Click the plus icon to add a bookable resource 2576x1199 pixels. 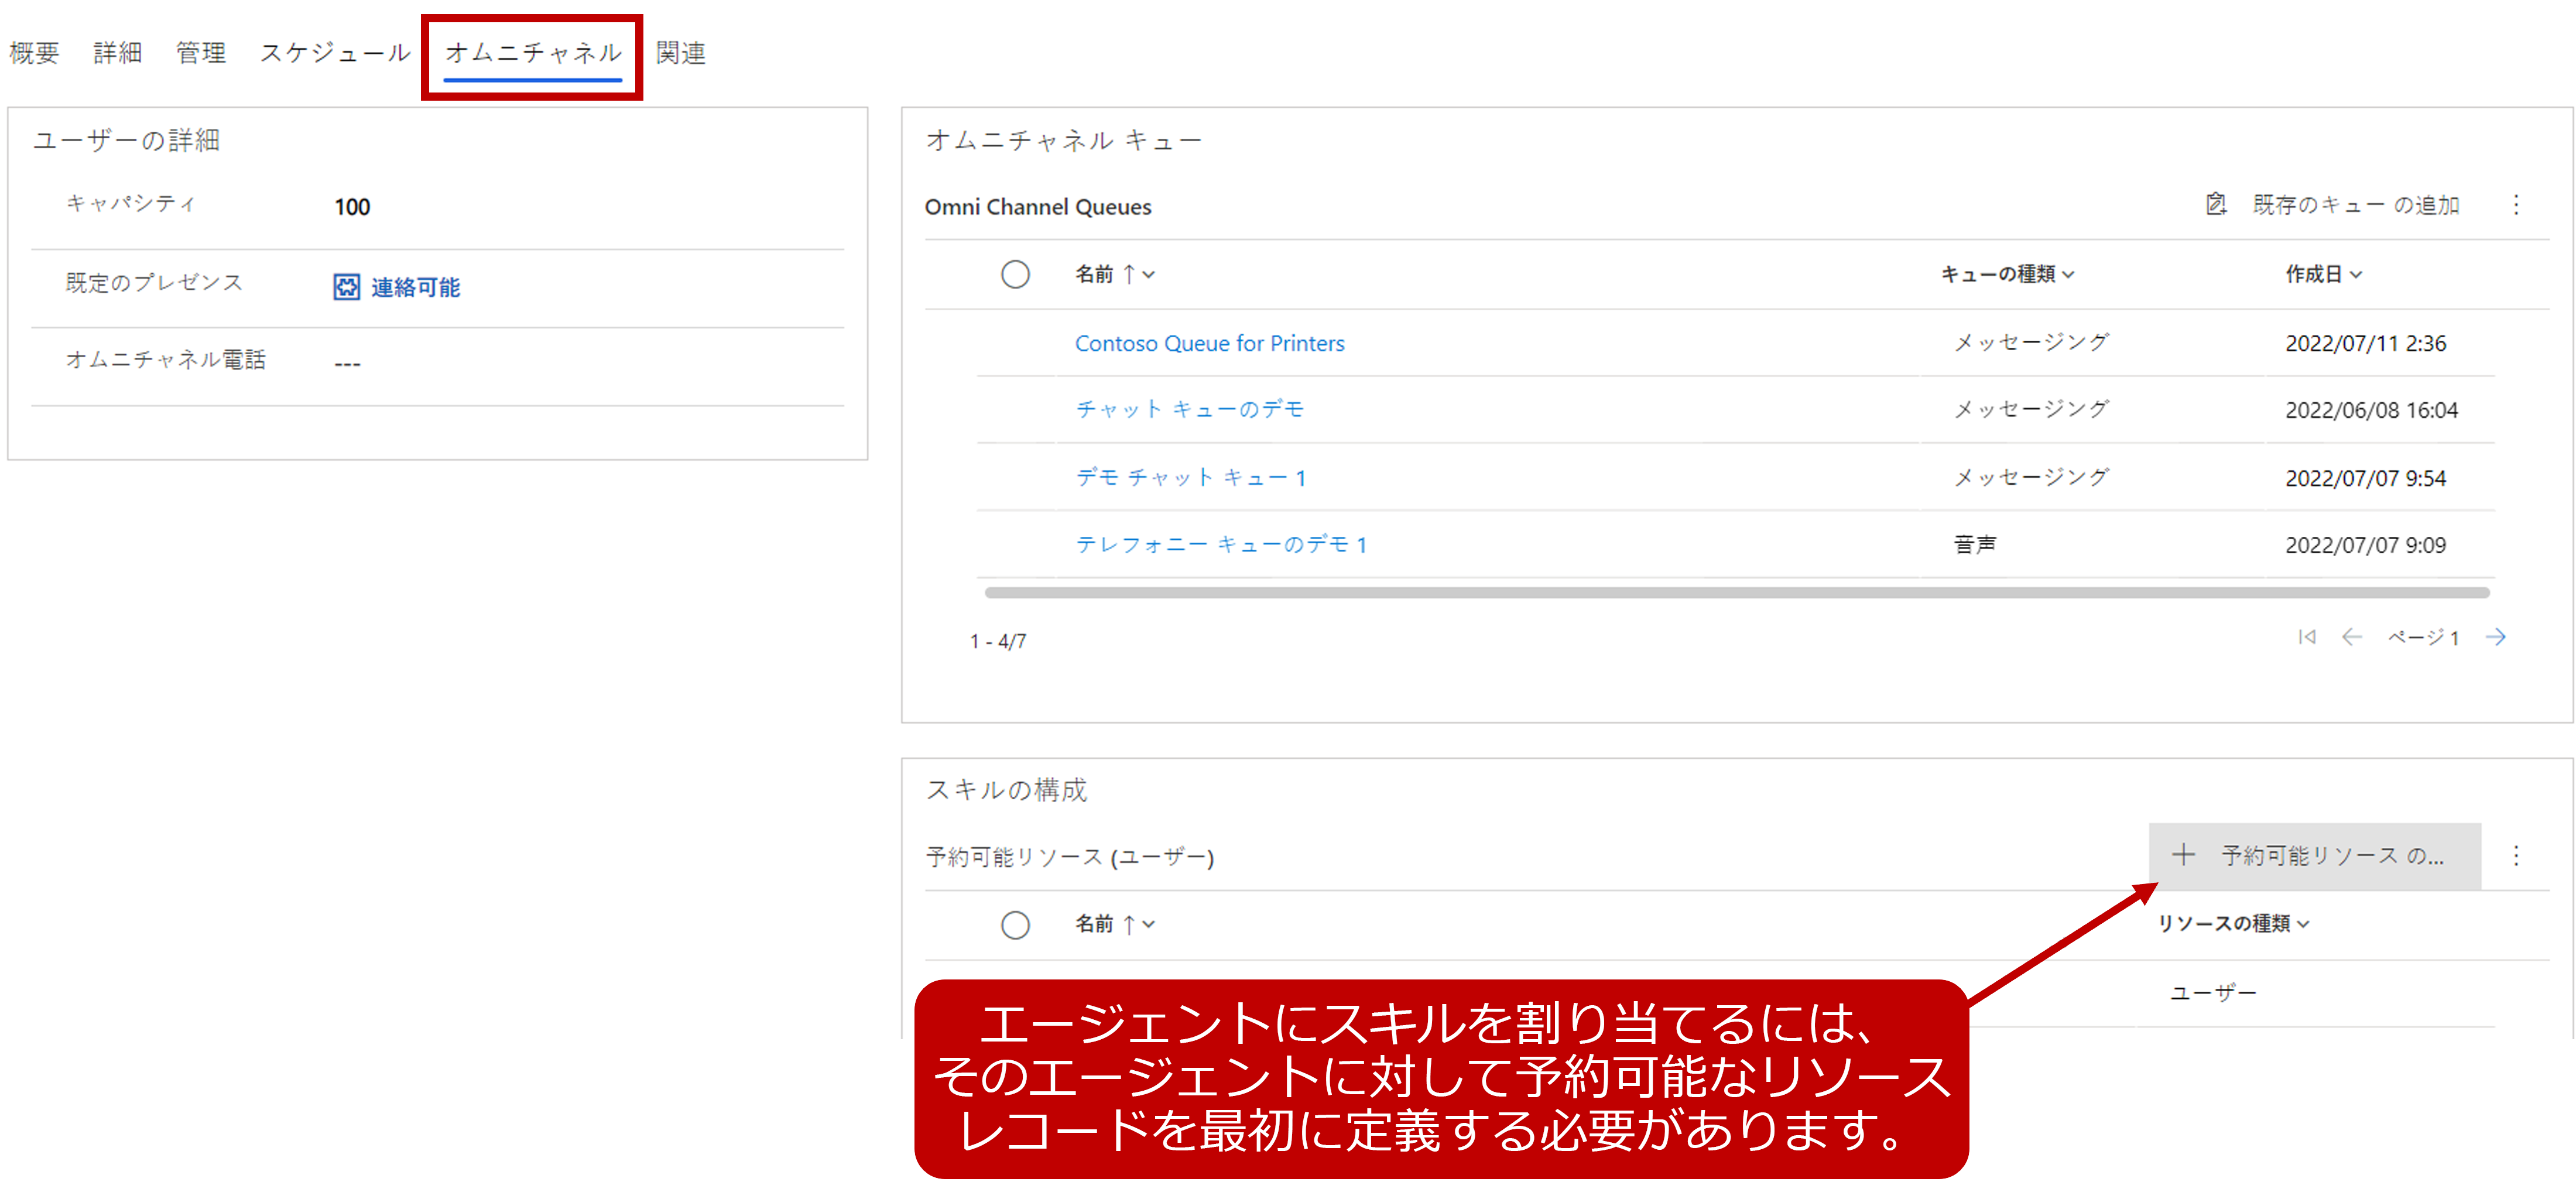[2183, 855]
